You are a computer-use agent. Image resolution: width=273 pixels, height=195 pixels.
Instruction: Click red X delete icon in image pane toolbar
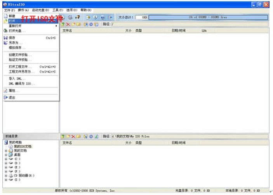coord(68,24)
